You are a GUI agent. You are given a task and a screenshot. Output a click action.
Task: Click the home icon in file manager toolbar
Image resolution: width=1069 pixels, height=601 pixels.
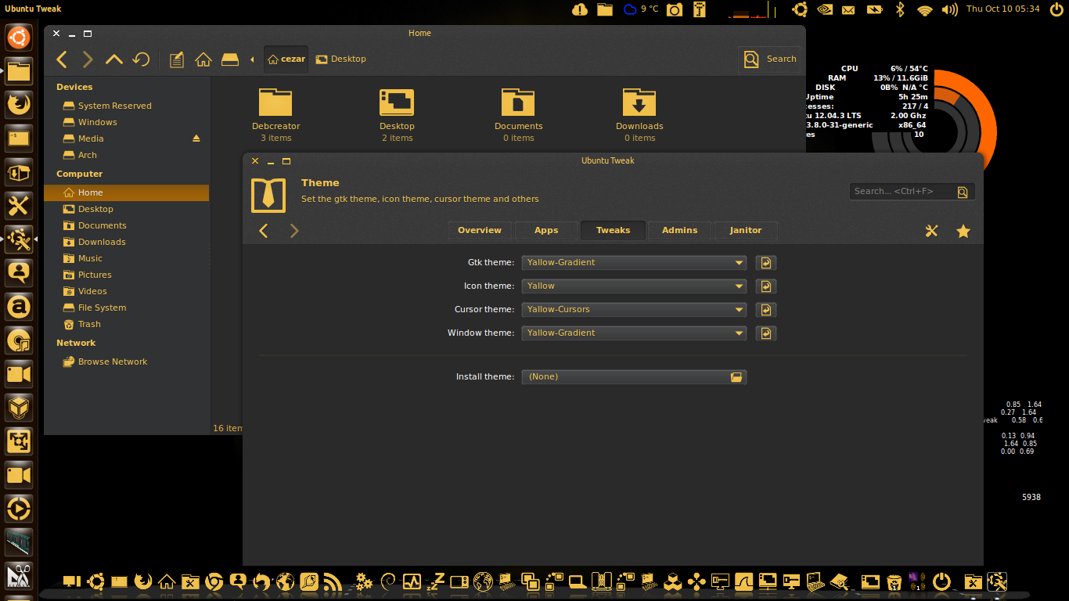[x=203, y=59]
